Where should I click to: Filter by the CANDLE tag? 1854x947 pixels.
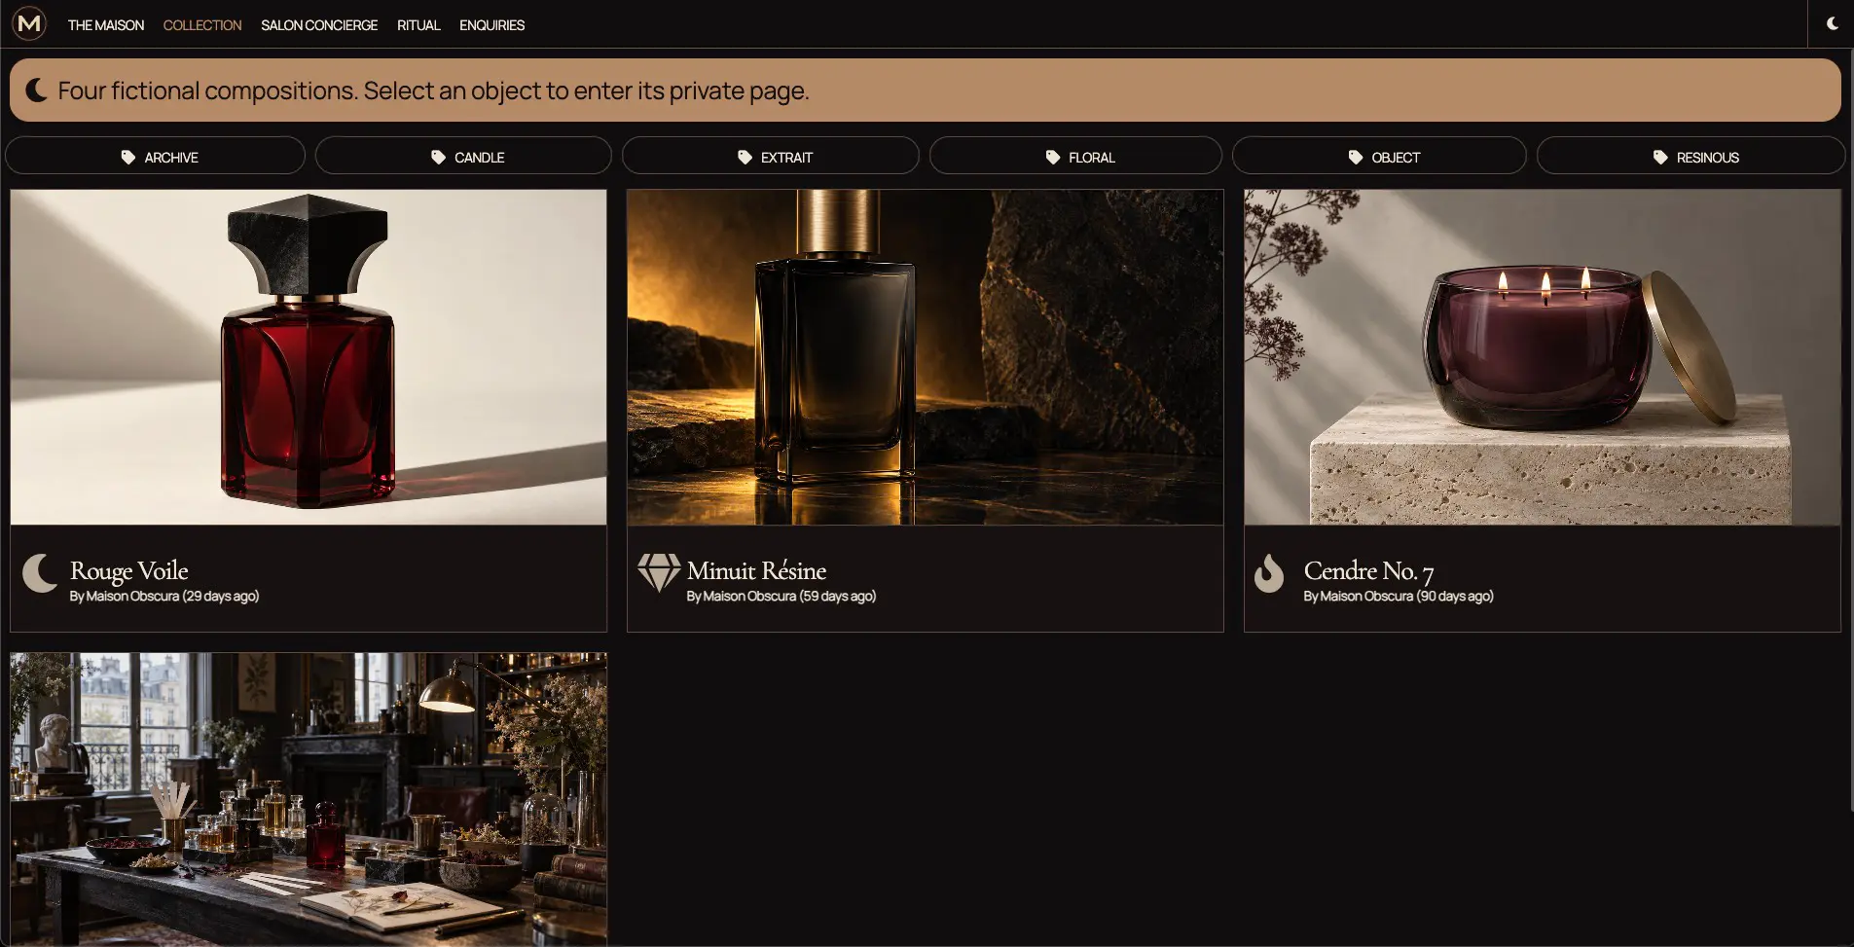click(463, 156)
